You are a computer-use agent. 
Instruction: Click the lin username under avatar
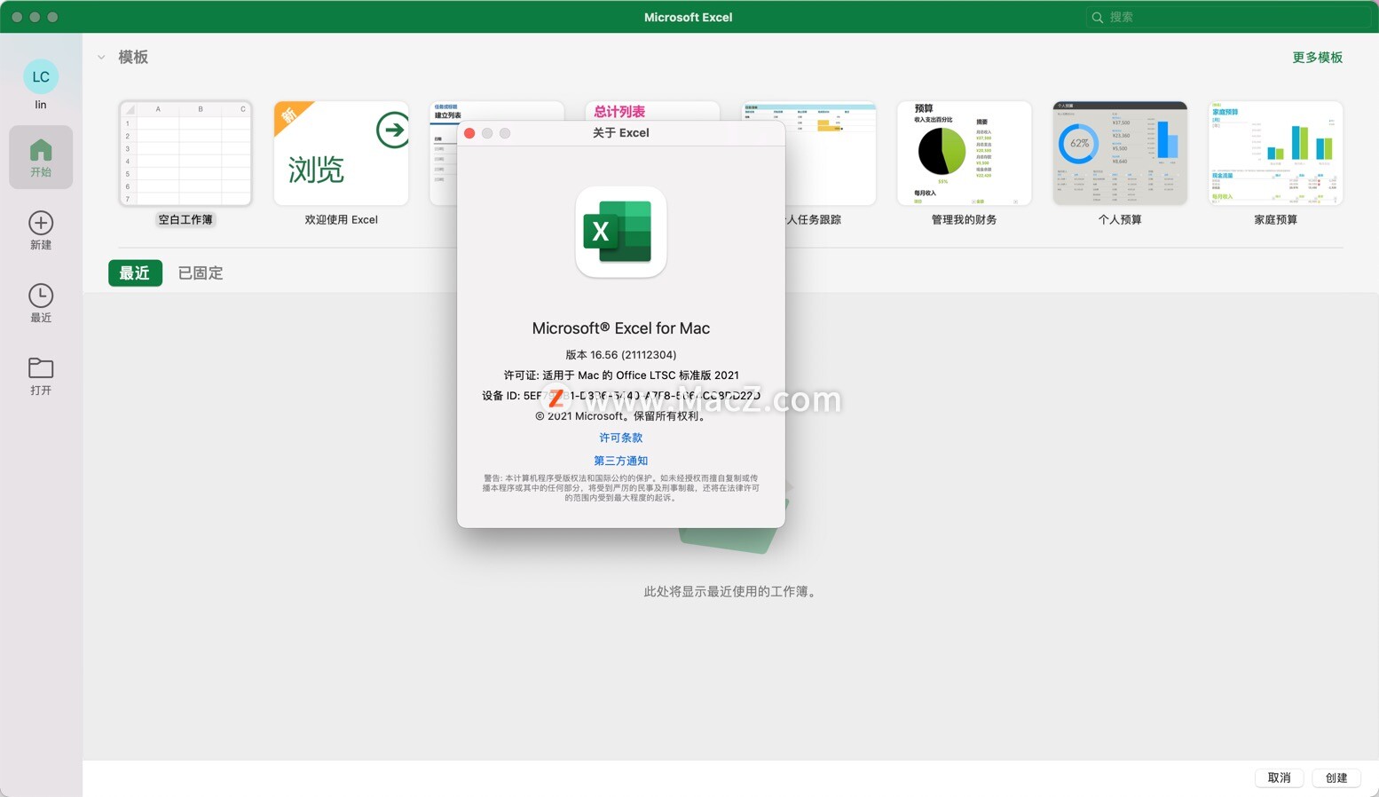41,105
